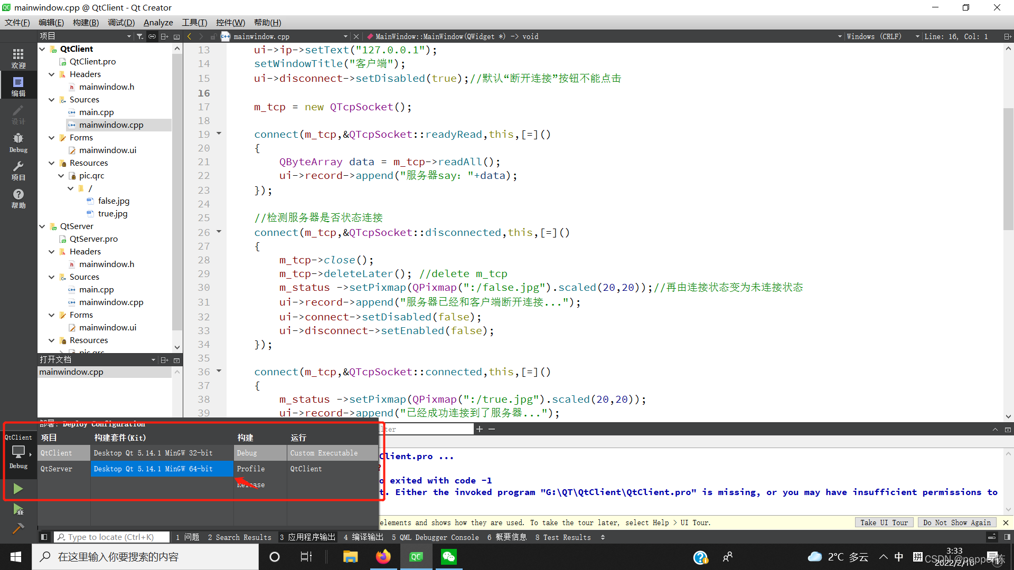Click the locator search field
Screen dimensions: 1014x570
(112, 537)
